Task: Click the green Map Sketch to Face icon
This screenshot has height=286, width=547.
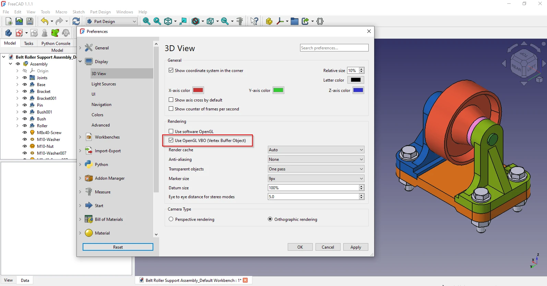Action: pyautogui.click(x=55, y=33)
